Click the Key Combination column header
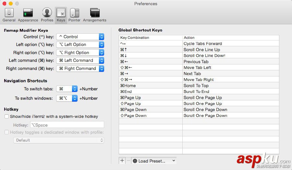This screenshot has width=292, height=170. 151,38
